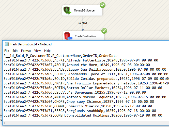Screen dimensions: 169x127
Task: Click the row containing 'Alfreds Futterkiste'
Action: pos(81,60)
